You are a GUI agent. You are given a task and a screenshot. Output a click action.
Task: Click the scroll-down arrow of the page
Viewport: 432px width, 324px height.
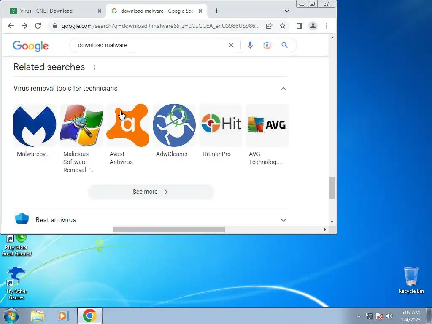pos(332,222)
